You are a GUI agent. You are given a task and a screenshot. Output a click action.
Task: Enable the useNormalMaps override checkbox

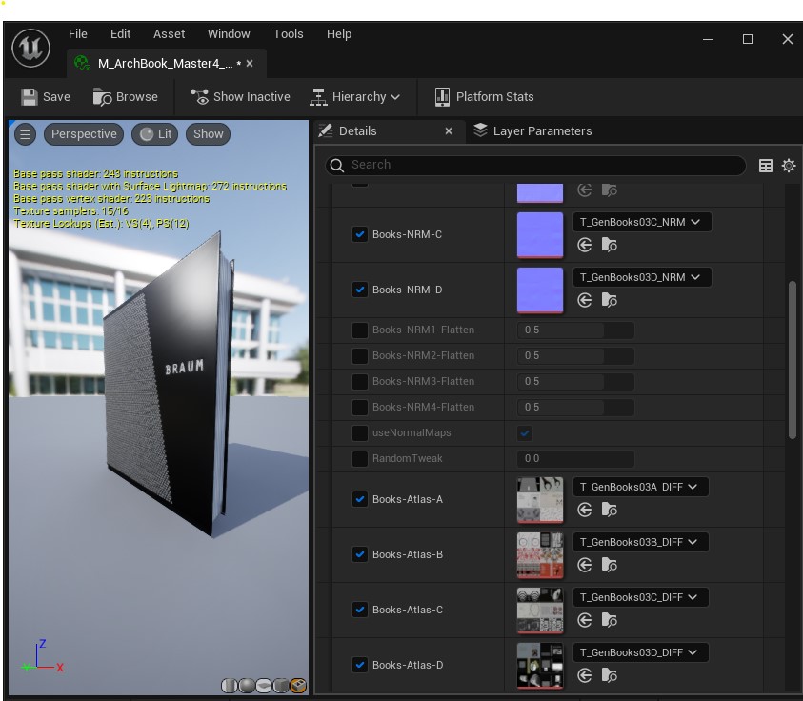pyautogui.click(x=360, y=433)
